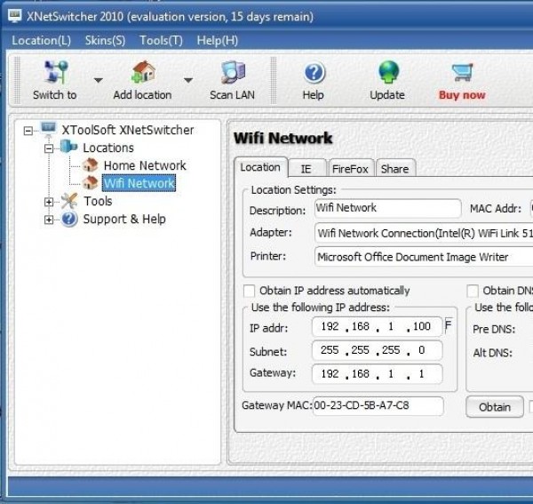Click the Obtain button
The width and height of the screenshot is (533, 504).
pyautogui.click(x=495, y=407)
